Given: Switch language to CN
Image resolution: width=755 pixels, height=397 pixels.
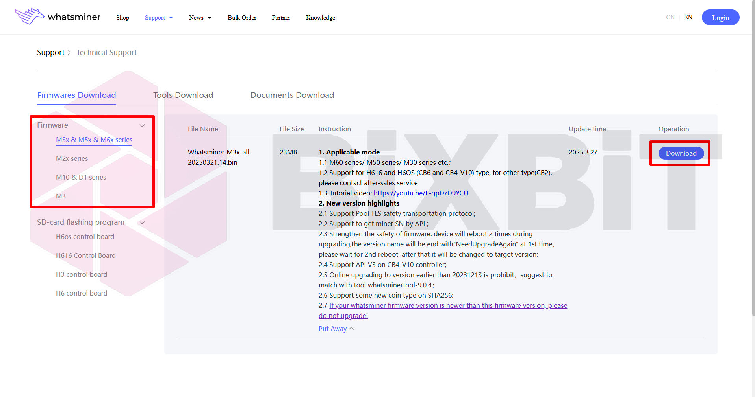Looking at the screenshot, I should 670,17.
